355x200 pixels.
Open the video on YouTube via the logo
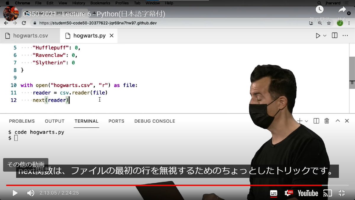pyautogui.click(x=308, y=193)
